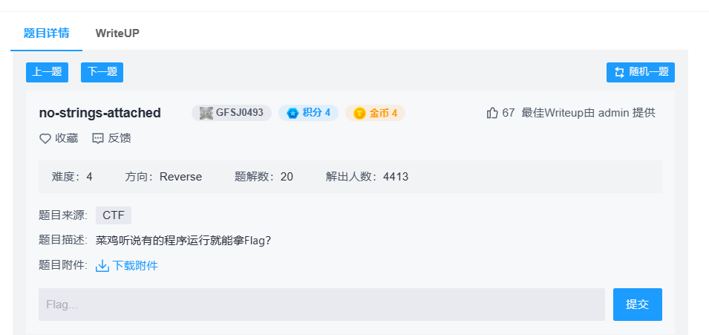Click the download attachment icon
Screen dimensions: 709x335
(102, 265)
